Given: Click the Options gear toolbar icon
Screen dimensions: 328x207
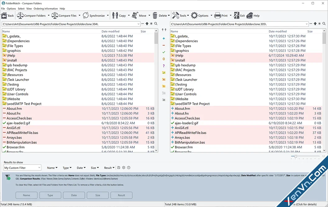Looking at the screenshot, I should (194, 16).
